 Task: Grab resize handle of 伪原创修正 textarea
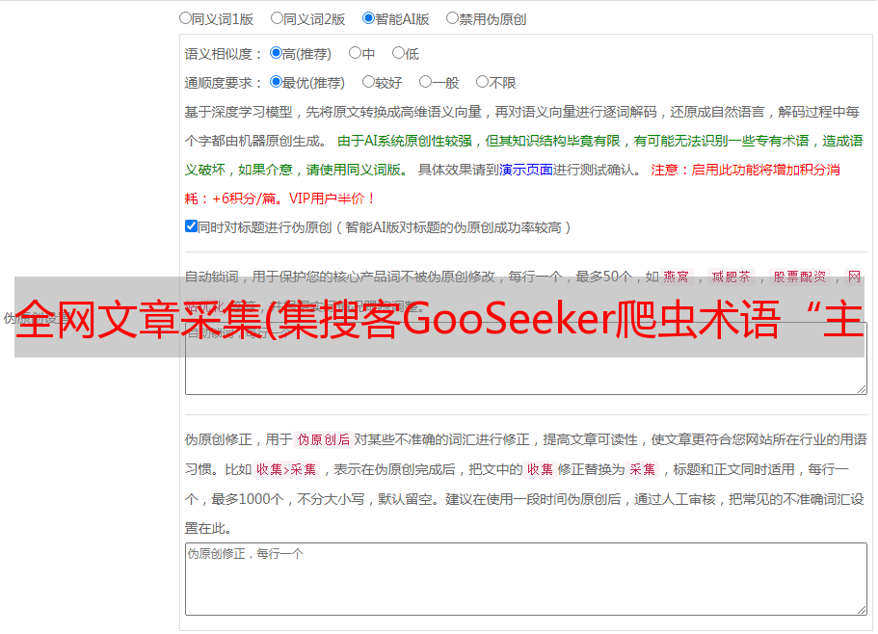pyautogui.click(x=862, y=610)
